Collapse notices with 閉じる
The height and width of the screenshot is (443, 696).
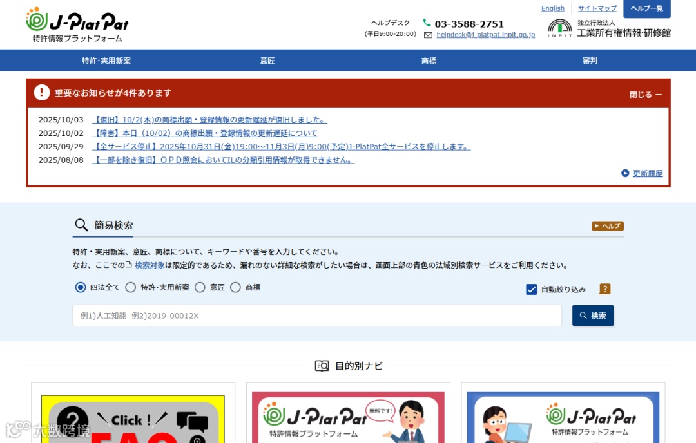click(x=645, y=95)
